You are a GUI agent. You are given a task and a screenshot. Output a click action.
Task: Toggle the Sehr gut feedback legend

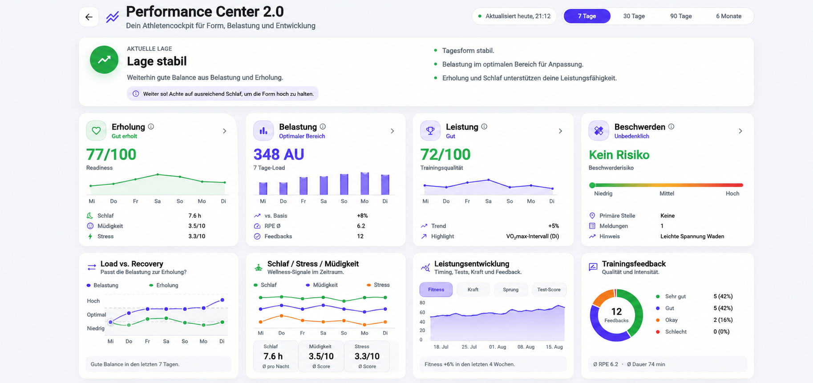point(671,297)
